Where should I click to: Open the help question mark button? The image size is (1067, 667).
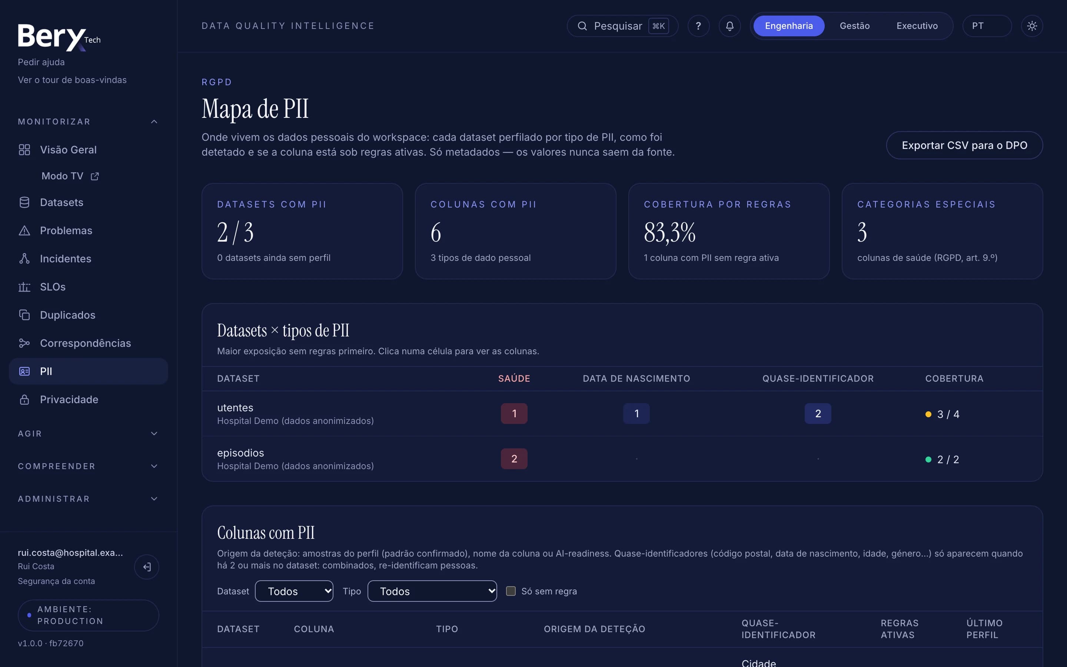click(x=698, y=26)
